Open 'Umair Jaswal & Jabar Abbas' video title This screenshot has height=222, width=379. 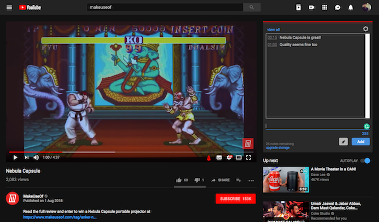(336, 206)
